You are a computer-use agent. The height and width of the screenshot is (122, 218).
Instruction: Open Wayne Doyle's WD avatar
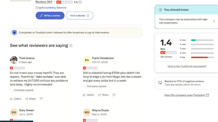(87, 112)
